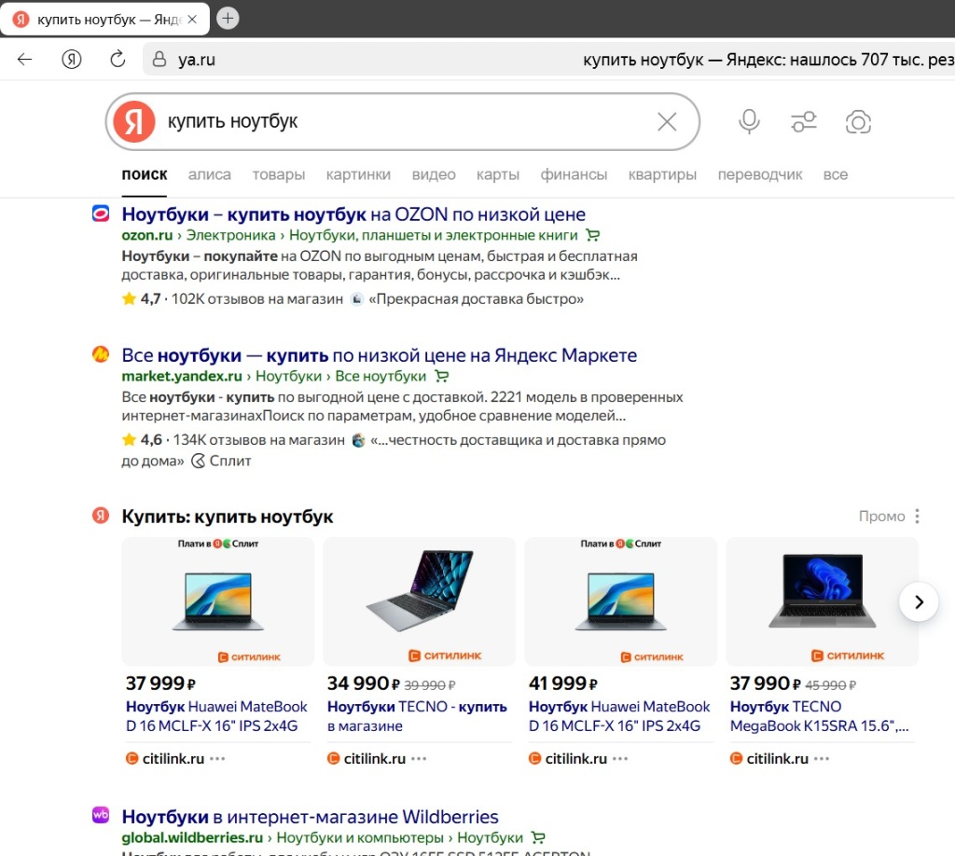Click the Yandex Market favicon beside second result

pyautogui.click(x=101, y=354)
